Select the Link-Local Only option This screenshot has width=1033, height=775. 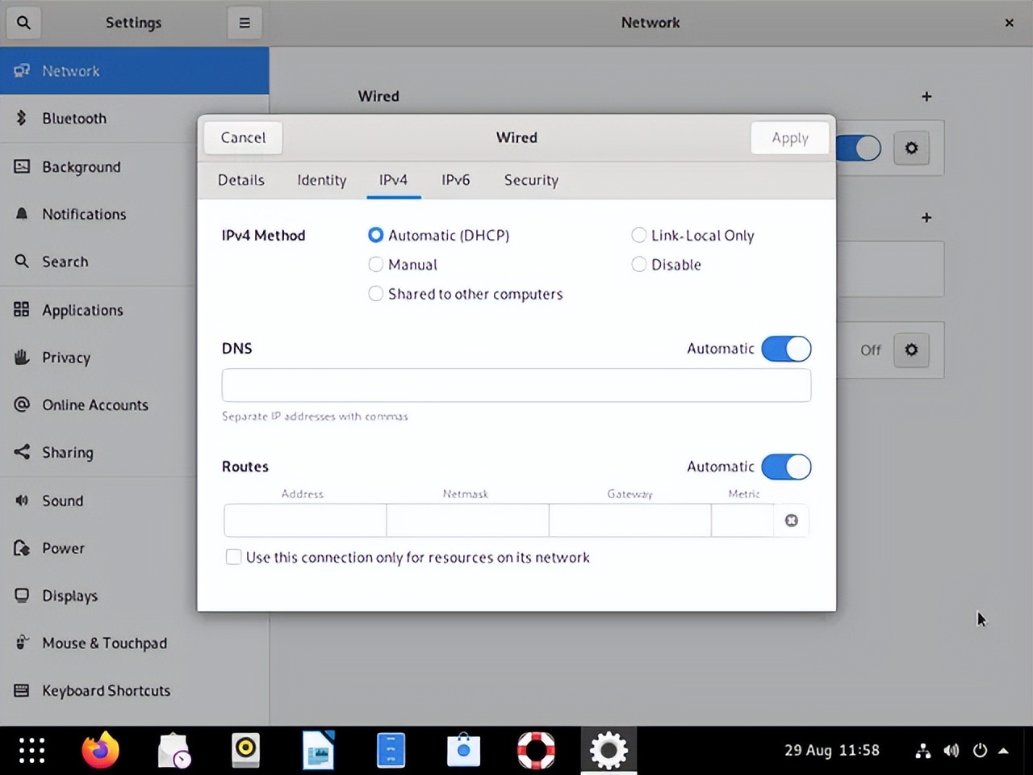click(x=639, y=236)
